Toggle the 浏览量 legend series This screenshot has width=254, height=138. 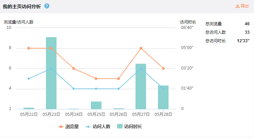[68, 127]
